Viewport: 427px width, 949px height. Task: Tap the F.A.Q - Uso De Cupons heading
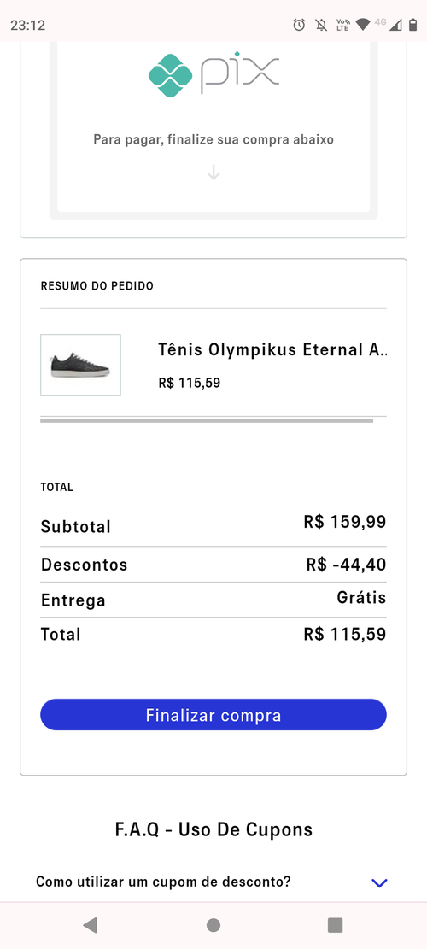click(x=213, y=829)
